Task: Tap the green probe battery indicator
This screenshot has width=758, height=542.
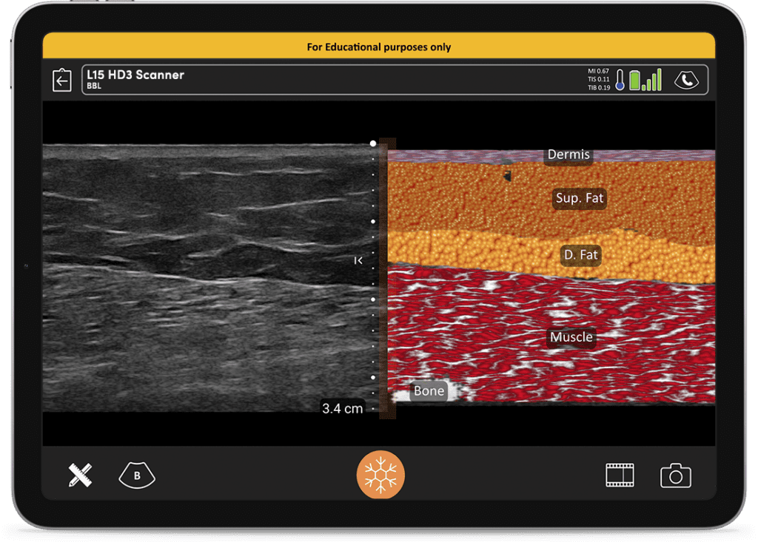Action: tap(634, 80)
